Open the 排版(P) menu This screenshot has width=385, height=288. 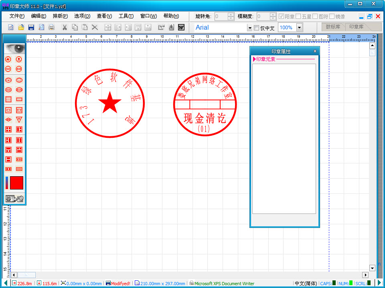(x=60, y=16)
